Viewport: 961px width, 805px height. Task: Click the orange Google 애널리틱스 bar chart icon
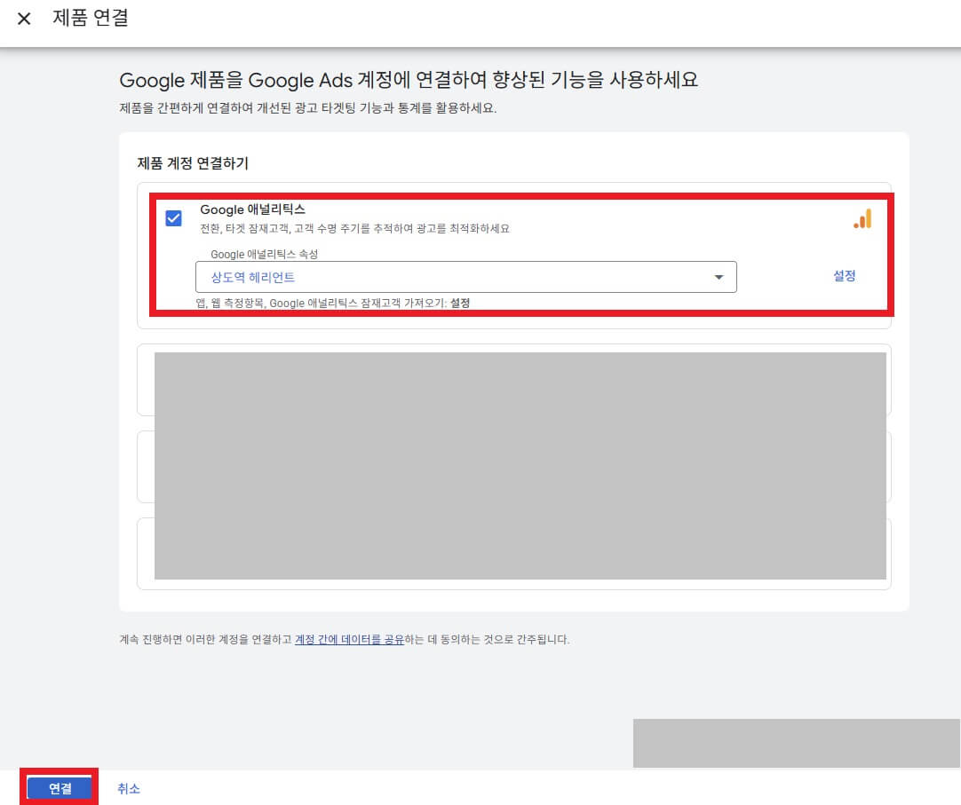click(861, 218)
